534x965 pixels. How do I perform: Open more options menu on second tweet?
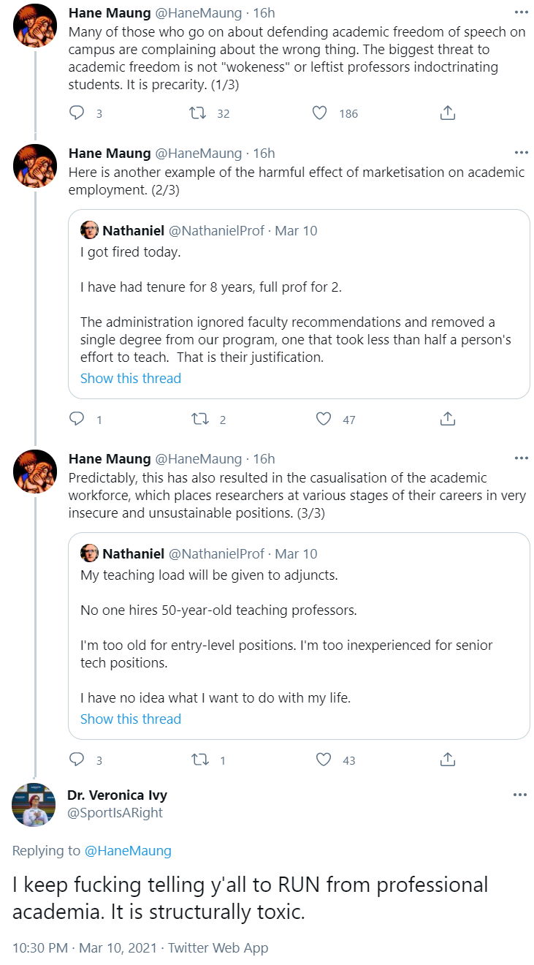tap(521, 153)
